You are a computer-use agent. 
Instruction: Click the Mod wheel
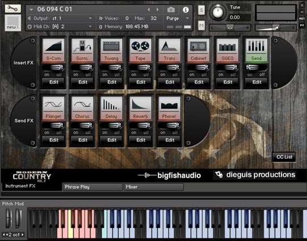[18, 218]
